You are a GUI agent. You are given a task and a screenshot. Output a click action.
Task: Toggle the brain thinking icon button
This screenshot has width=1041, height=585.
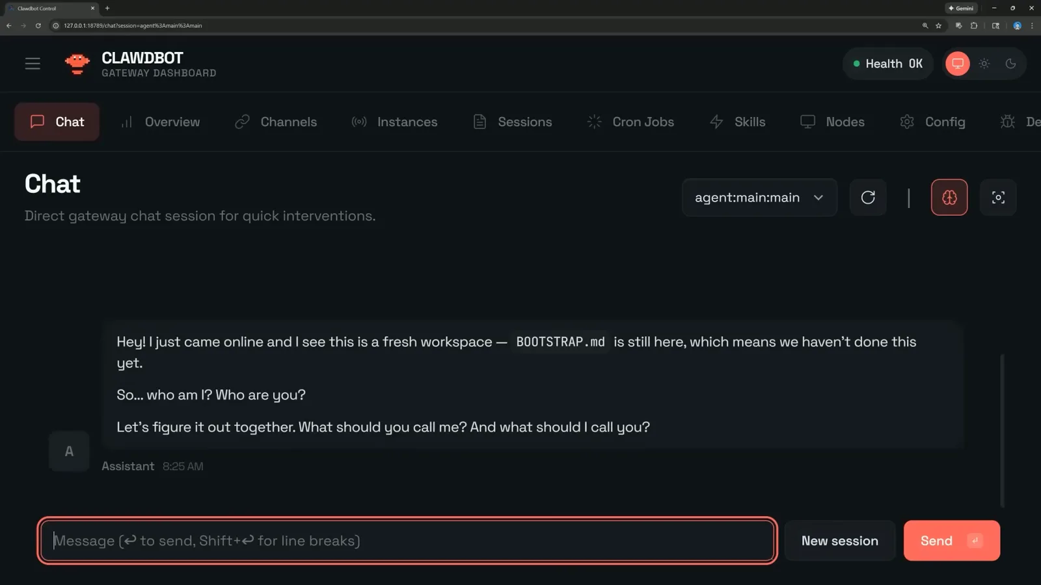coord(949,198)
